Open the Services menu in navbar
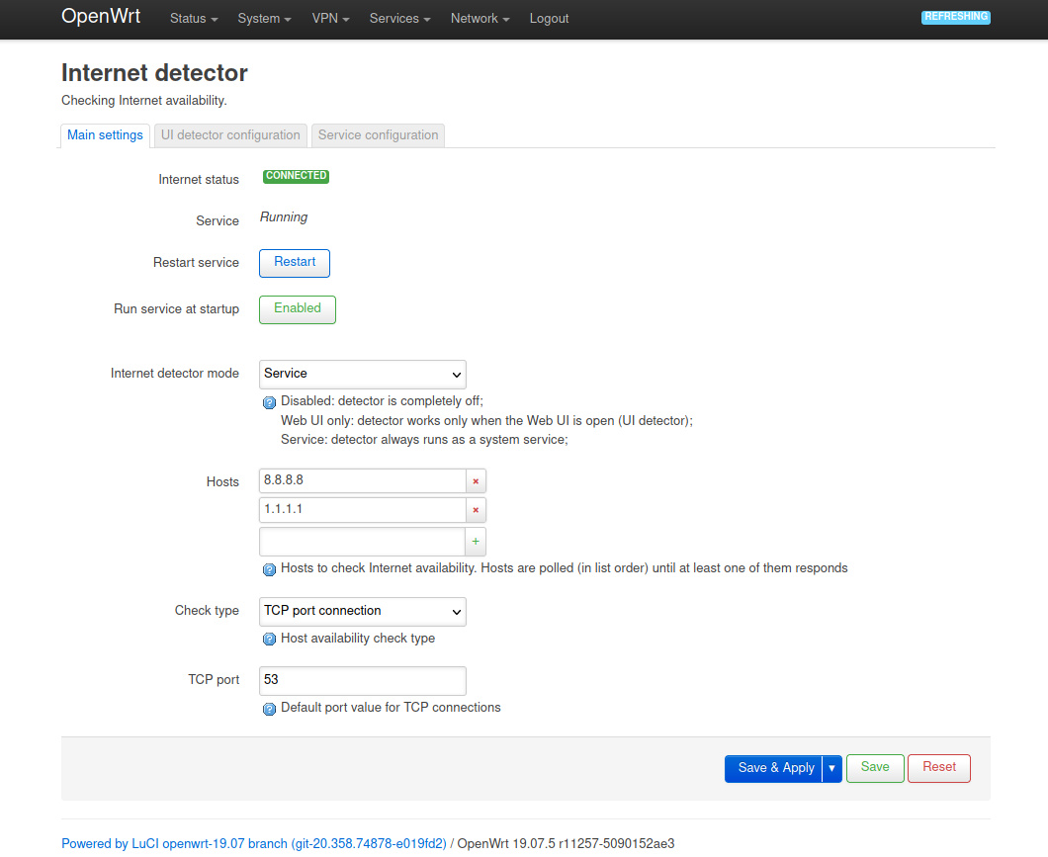Image resolution: width=1048 pixels, height=857 pixels. [x=399, y=19]
